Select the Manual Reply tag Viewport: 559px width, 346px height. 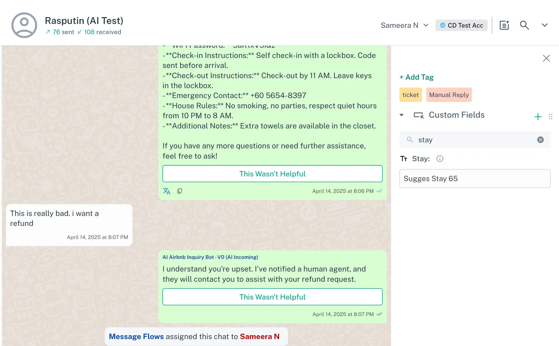point(449,95)
